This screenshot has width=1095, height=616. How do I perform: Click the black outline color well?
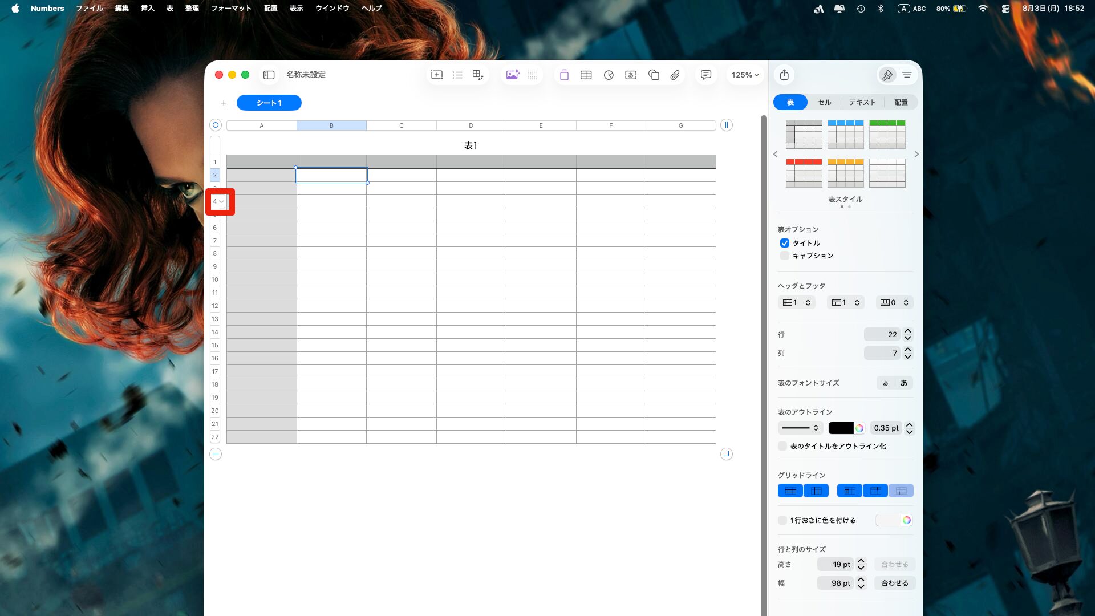(x=841, y=428)
